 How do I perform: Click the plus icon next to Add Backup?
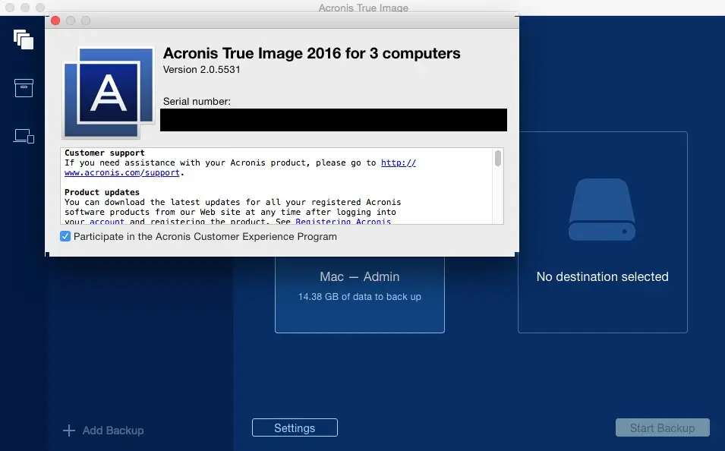point(69,430)
